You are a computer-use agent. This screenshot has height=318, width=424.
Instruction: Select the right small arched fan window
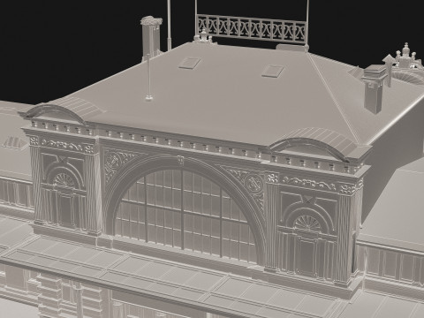click(x=307, y=223)
